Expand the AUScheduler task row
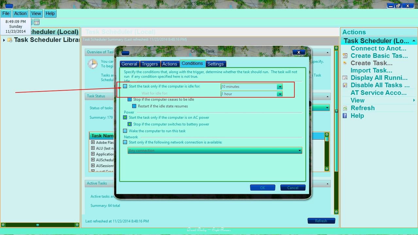This screenshot has height=235, width=418. (x=93, y=160)
